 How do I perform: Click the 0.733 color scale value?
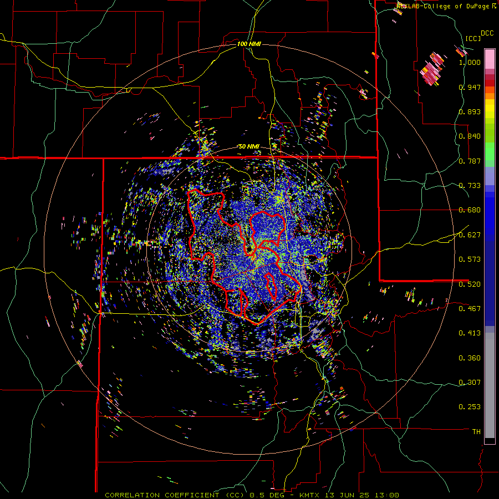point(470,186)
